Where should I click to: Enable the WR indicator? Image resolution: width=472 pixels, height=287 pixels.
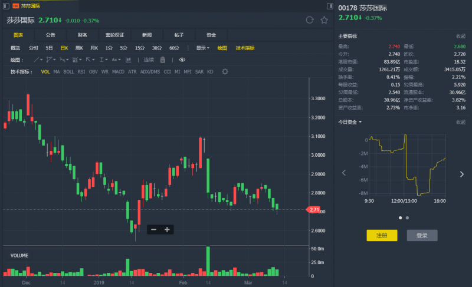(x=105, y=72)
